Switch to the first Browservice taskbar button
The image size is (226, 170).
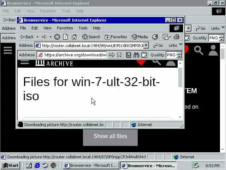pos(91,165)
